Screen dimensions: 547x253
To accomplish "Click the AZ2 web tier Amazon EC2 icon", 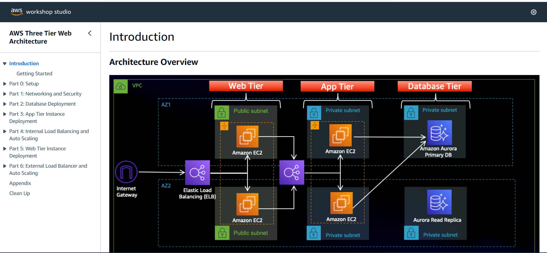I will (247, 204).
